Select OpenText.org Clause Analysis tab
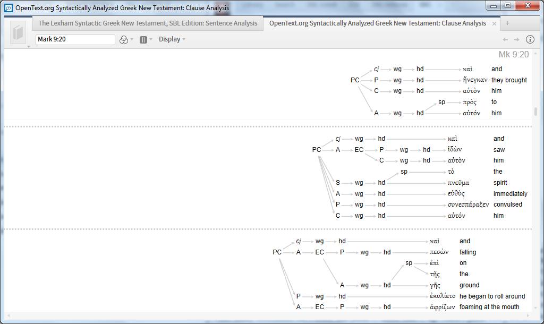The height and width of the screenshot is (324, 544). click(x=378, y=23)
